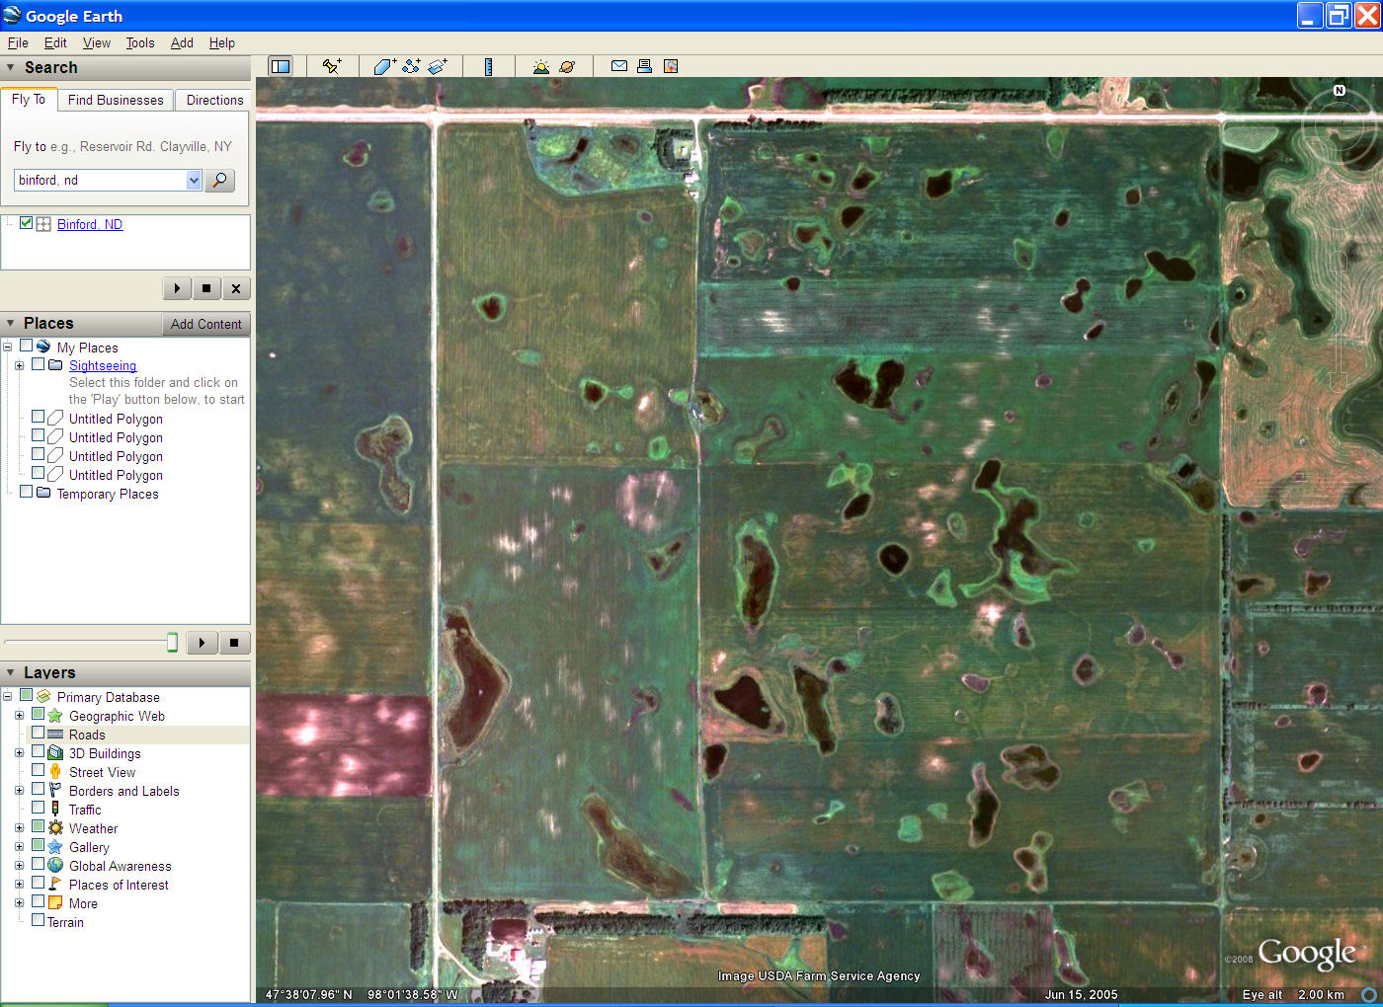Click the Email envelope toolbar icon
Image resolution: width=1383 pixels, height=1007 pixels.
(x=619, y=66)
